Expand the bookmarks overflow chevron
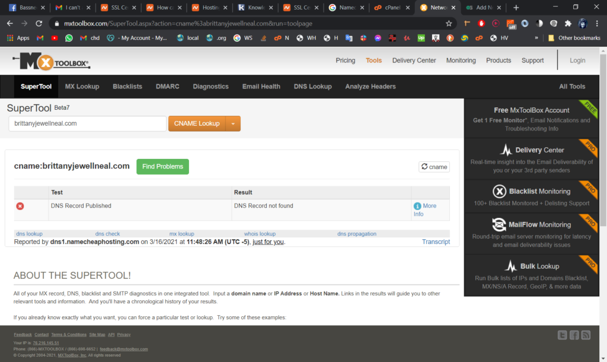 pyautogui.click(x=536, y=38)
